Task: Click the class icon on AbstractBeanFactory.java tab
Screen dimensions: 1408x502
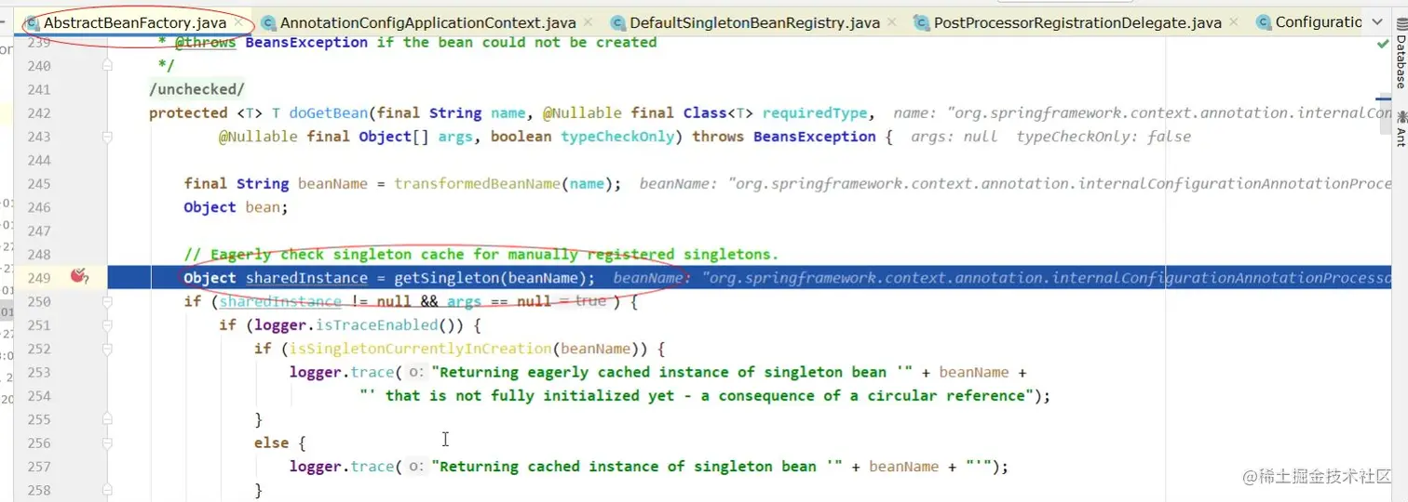Action: coord(33,22)
